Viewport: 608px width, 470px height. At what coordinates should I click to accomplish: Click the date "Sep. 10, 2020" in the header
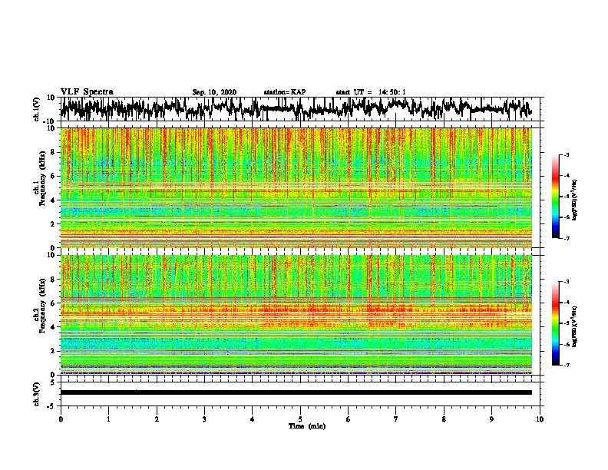click(x=214, y=92)
